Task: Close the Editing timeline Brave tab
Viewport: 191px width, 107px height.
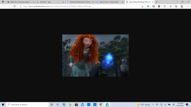Action: click(93, 2)
